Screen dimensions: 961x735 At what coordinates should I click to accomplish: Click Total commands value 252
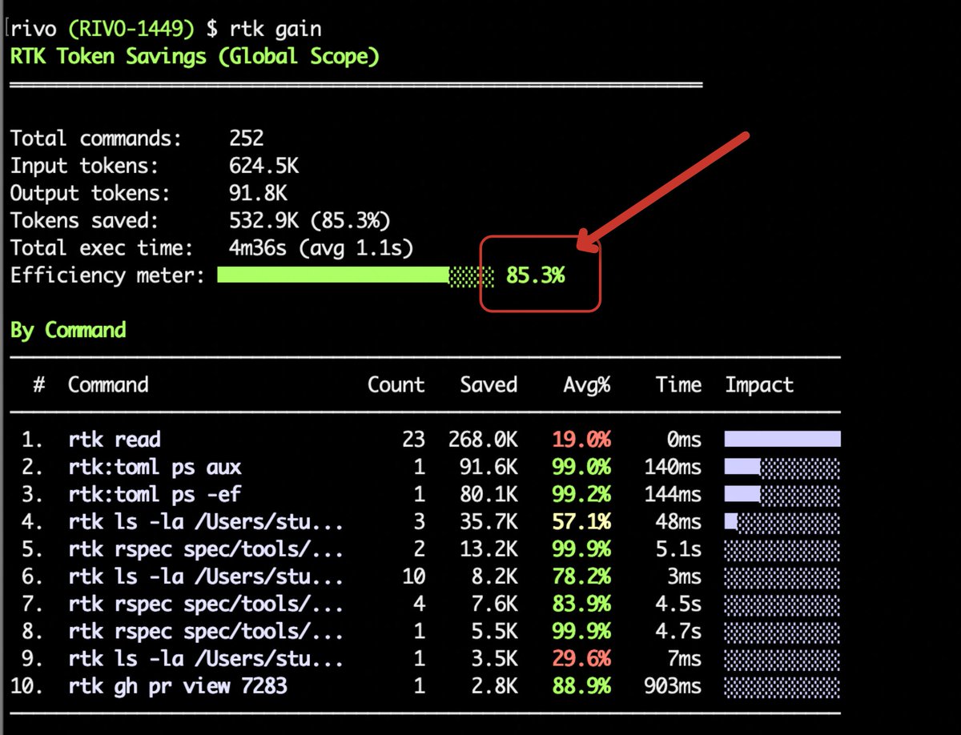(x=246, y=139)
